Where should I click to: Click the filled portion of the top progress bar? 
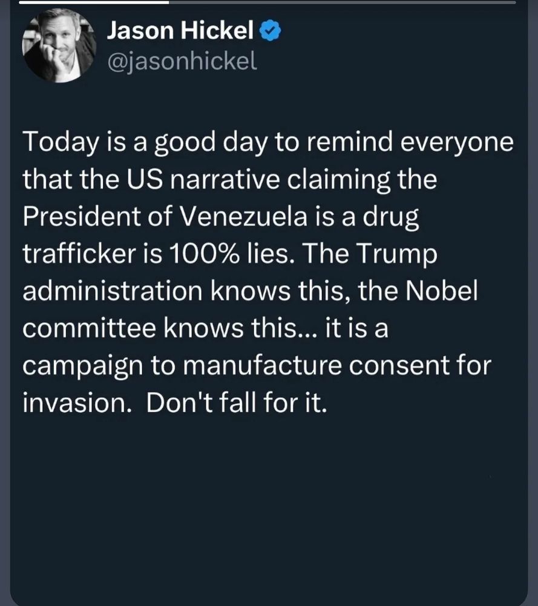(x=85, y=2)
